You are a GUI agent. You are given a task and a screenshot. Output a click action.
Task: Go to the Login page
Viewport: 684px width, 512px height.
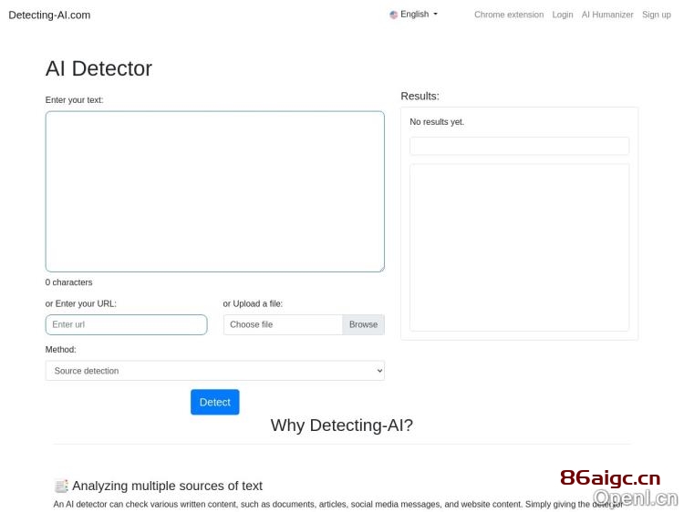pos(563,15)
